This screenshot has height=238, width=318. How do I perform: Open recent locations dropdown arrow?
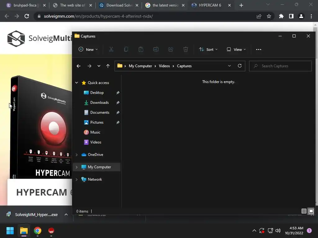[x=99, y=66]
